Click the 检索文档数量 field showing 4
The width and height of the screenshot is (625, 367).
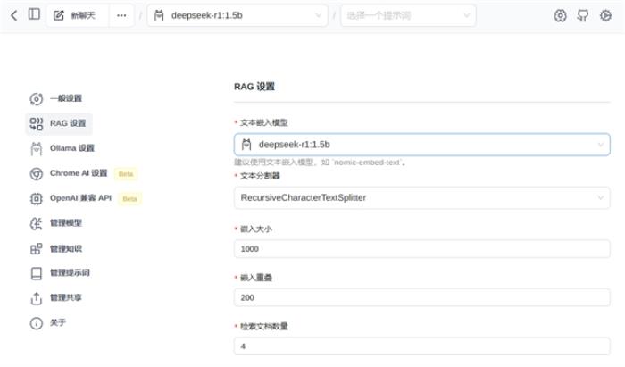[421, 346]
